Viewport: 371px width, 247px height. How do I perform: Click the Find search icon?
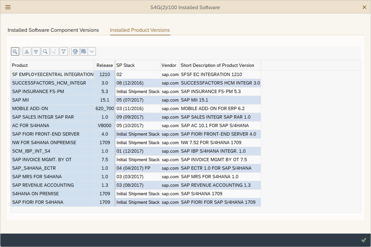point(45,51)
